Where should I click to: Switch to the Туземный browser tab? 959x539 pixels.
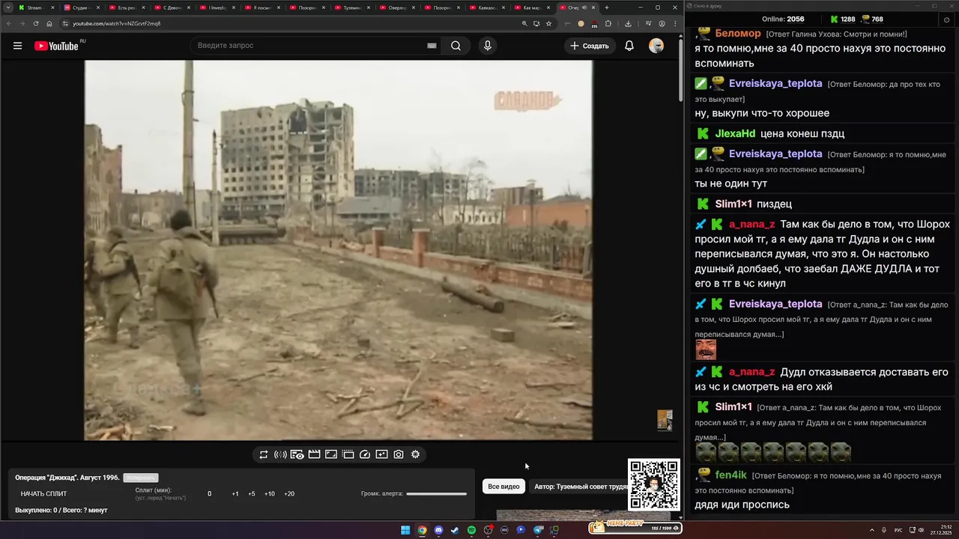352,7
